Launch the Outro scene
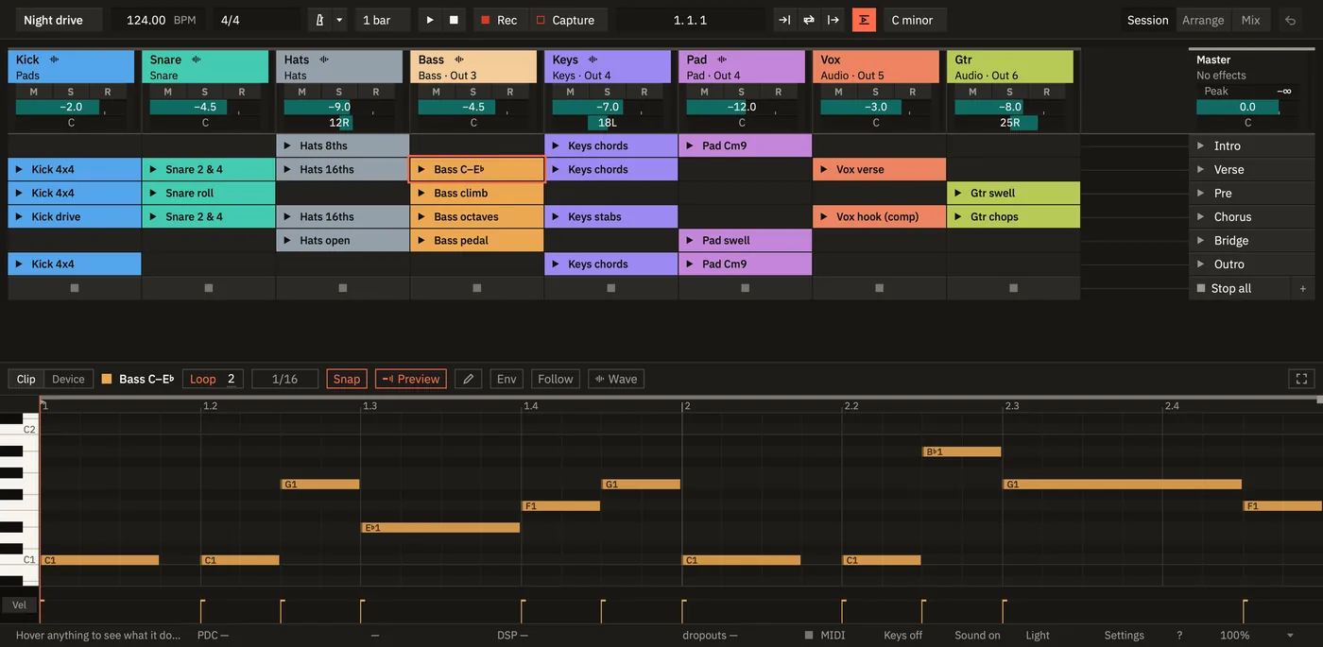The height and width of the screenshot is (647, 1323). (x=1200, y=264)
